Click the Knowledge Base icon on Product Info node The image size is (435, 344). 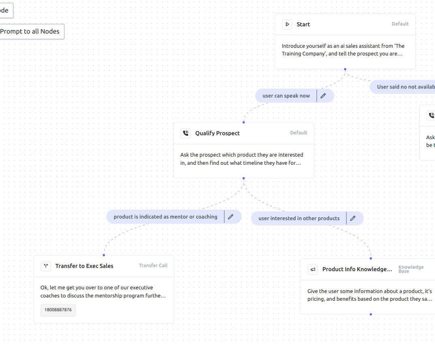pyautogui.click(x=313, y=269)
